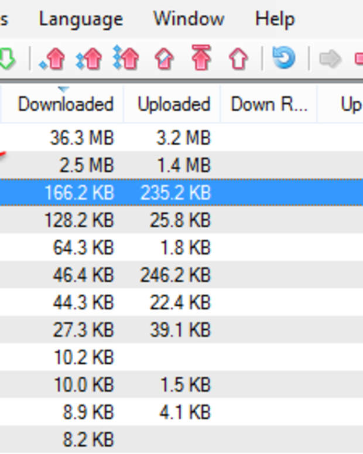The height and width of the screenshot is (454, 363).
Task: Click red up arrow with top bar
Action: click(201, 59)
